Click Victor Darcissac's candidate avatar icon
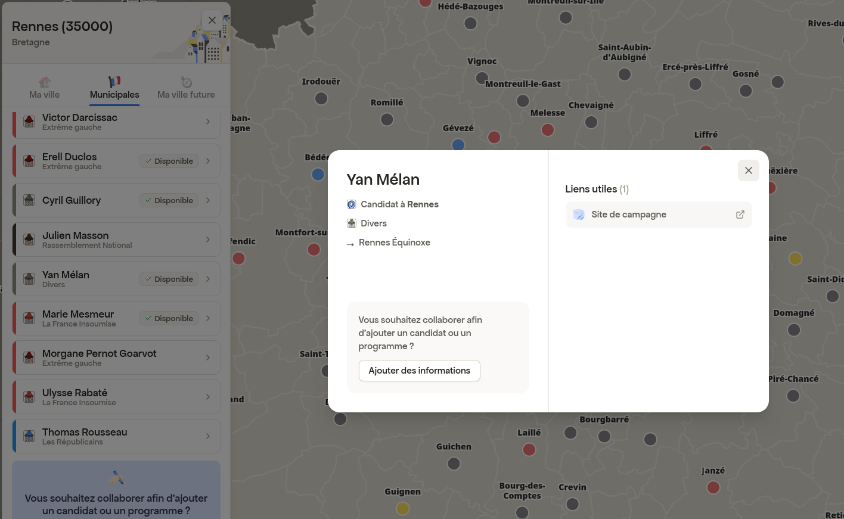This screenshot has height=519, width=844. 29,122
